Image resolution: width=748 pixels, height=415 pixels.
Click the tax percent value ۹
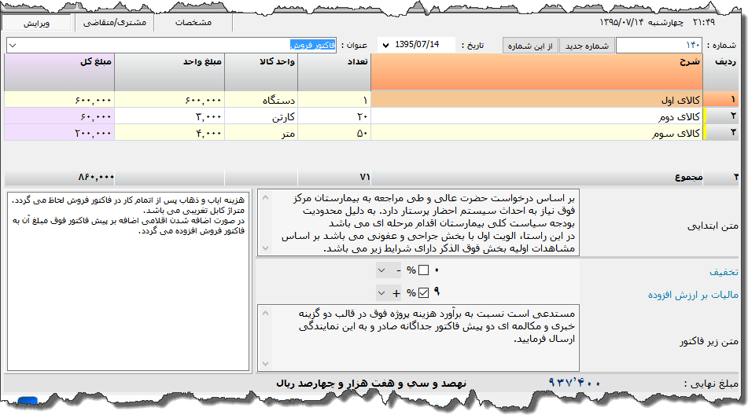tap(437, 292)
